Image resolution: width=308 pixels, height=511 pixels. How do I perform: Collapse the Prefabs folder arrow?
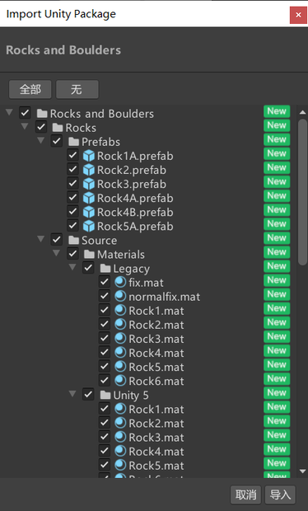coord(40,141)
